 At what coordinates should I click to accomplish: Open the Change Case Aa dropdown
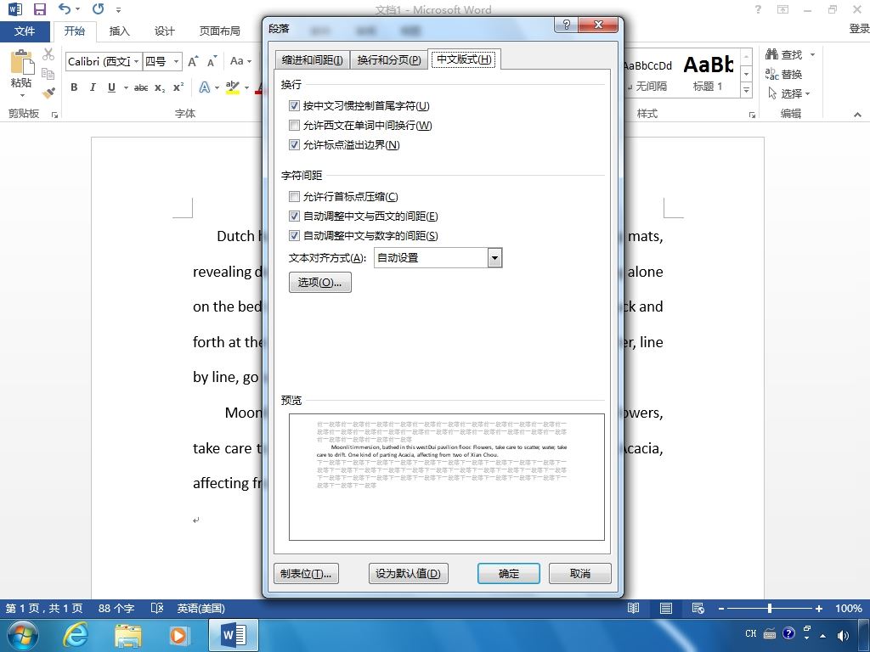click(x=240, y=61)
